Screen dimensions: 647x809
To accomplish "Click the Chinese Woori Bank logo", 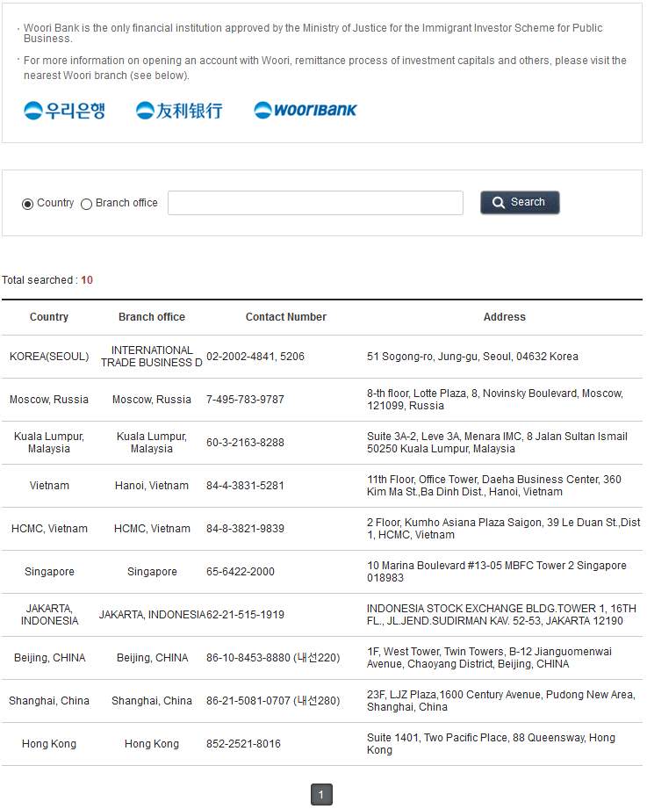I will pyautogui.click(x=179, y=111).
